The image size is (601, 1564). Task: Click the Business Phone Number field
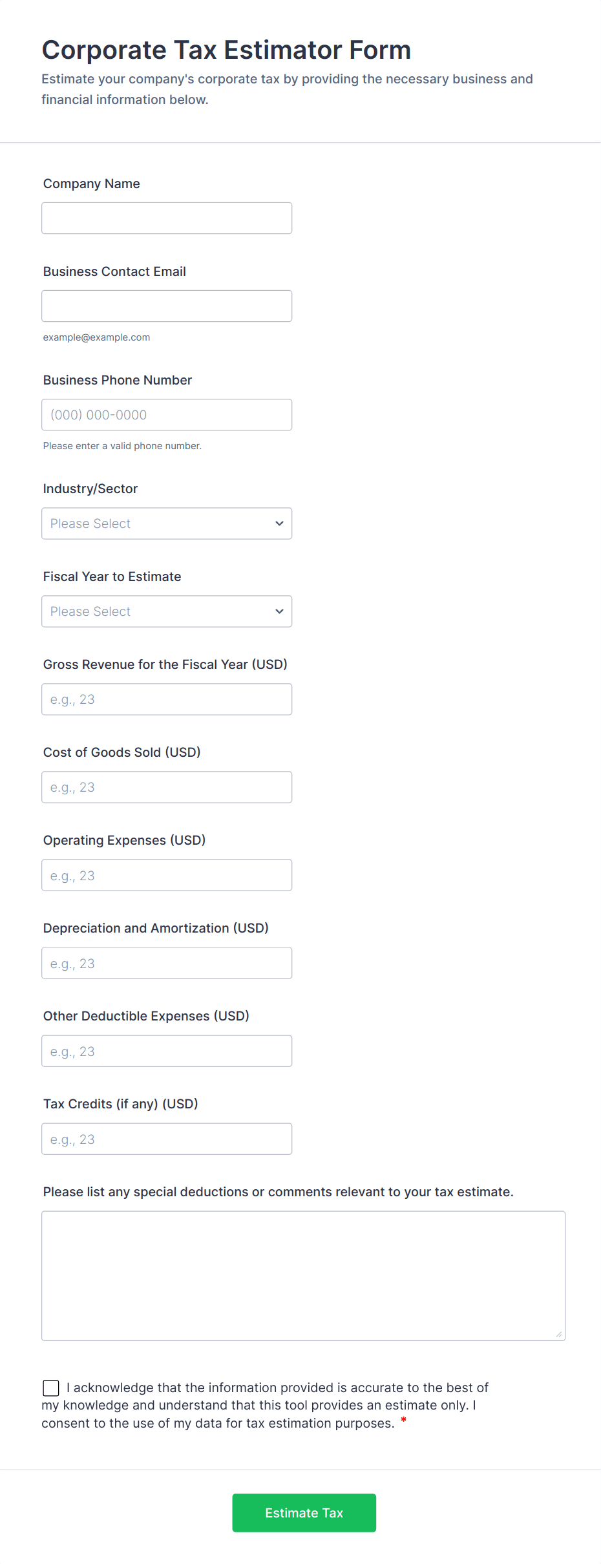click(167, 415)
